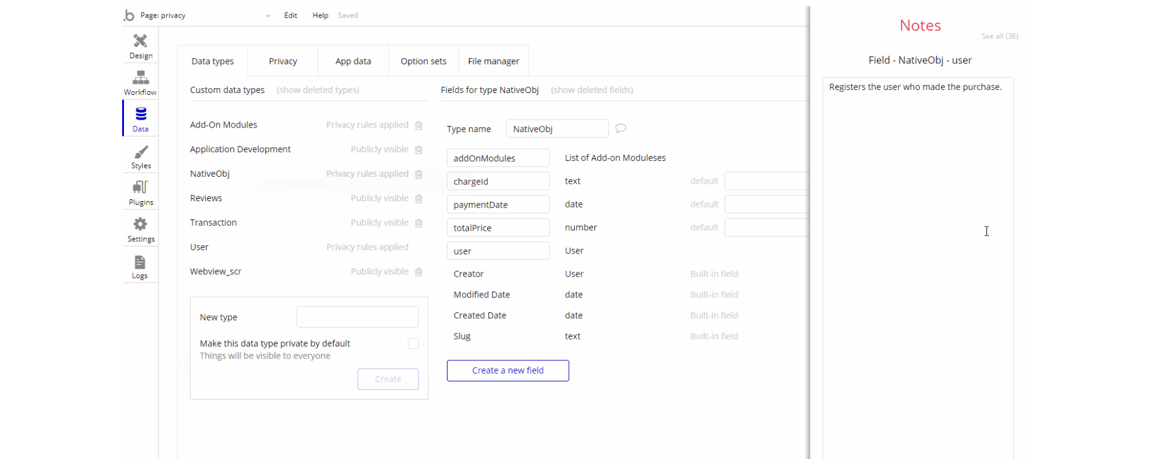This screenshot has width=1152, height=459.
Task: Open the Option sets tab
Action: pos(423,61)
